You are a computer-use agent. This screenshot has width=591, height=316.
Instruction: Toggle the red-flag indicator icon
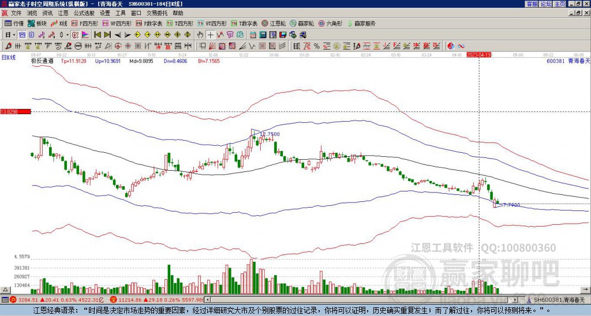tap(85, 35)
